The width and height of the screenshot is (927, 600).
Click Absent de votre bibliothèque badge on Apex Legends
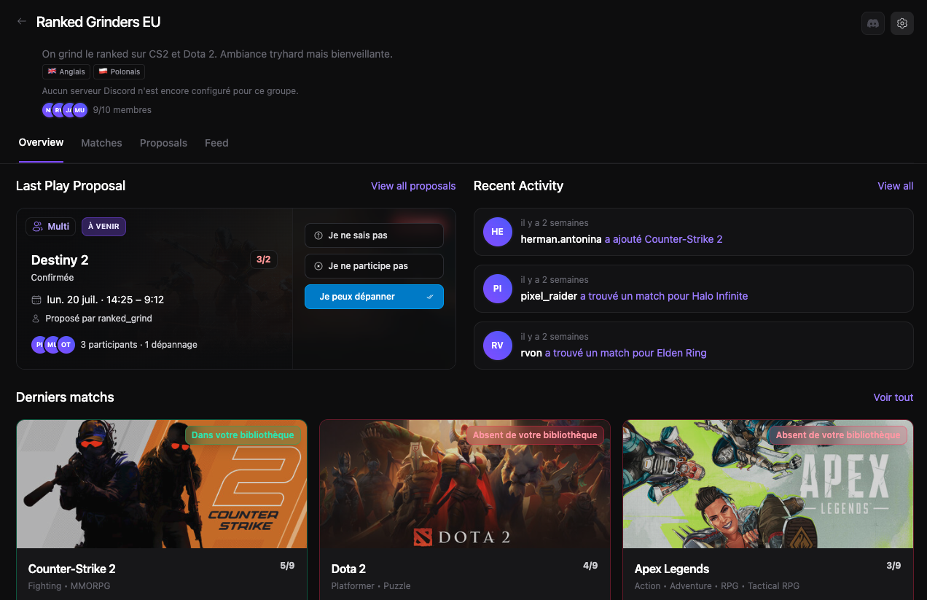(838, 435)
